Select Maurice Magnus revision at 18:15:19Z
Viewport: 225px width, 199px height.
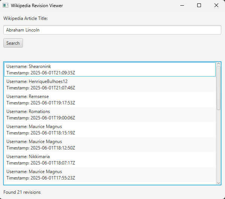click(x=110, y=130)
